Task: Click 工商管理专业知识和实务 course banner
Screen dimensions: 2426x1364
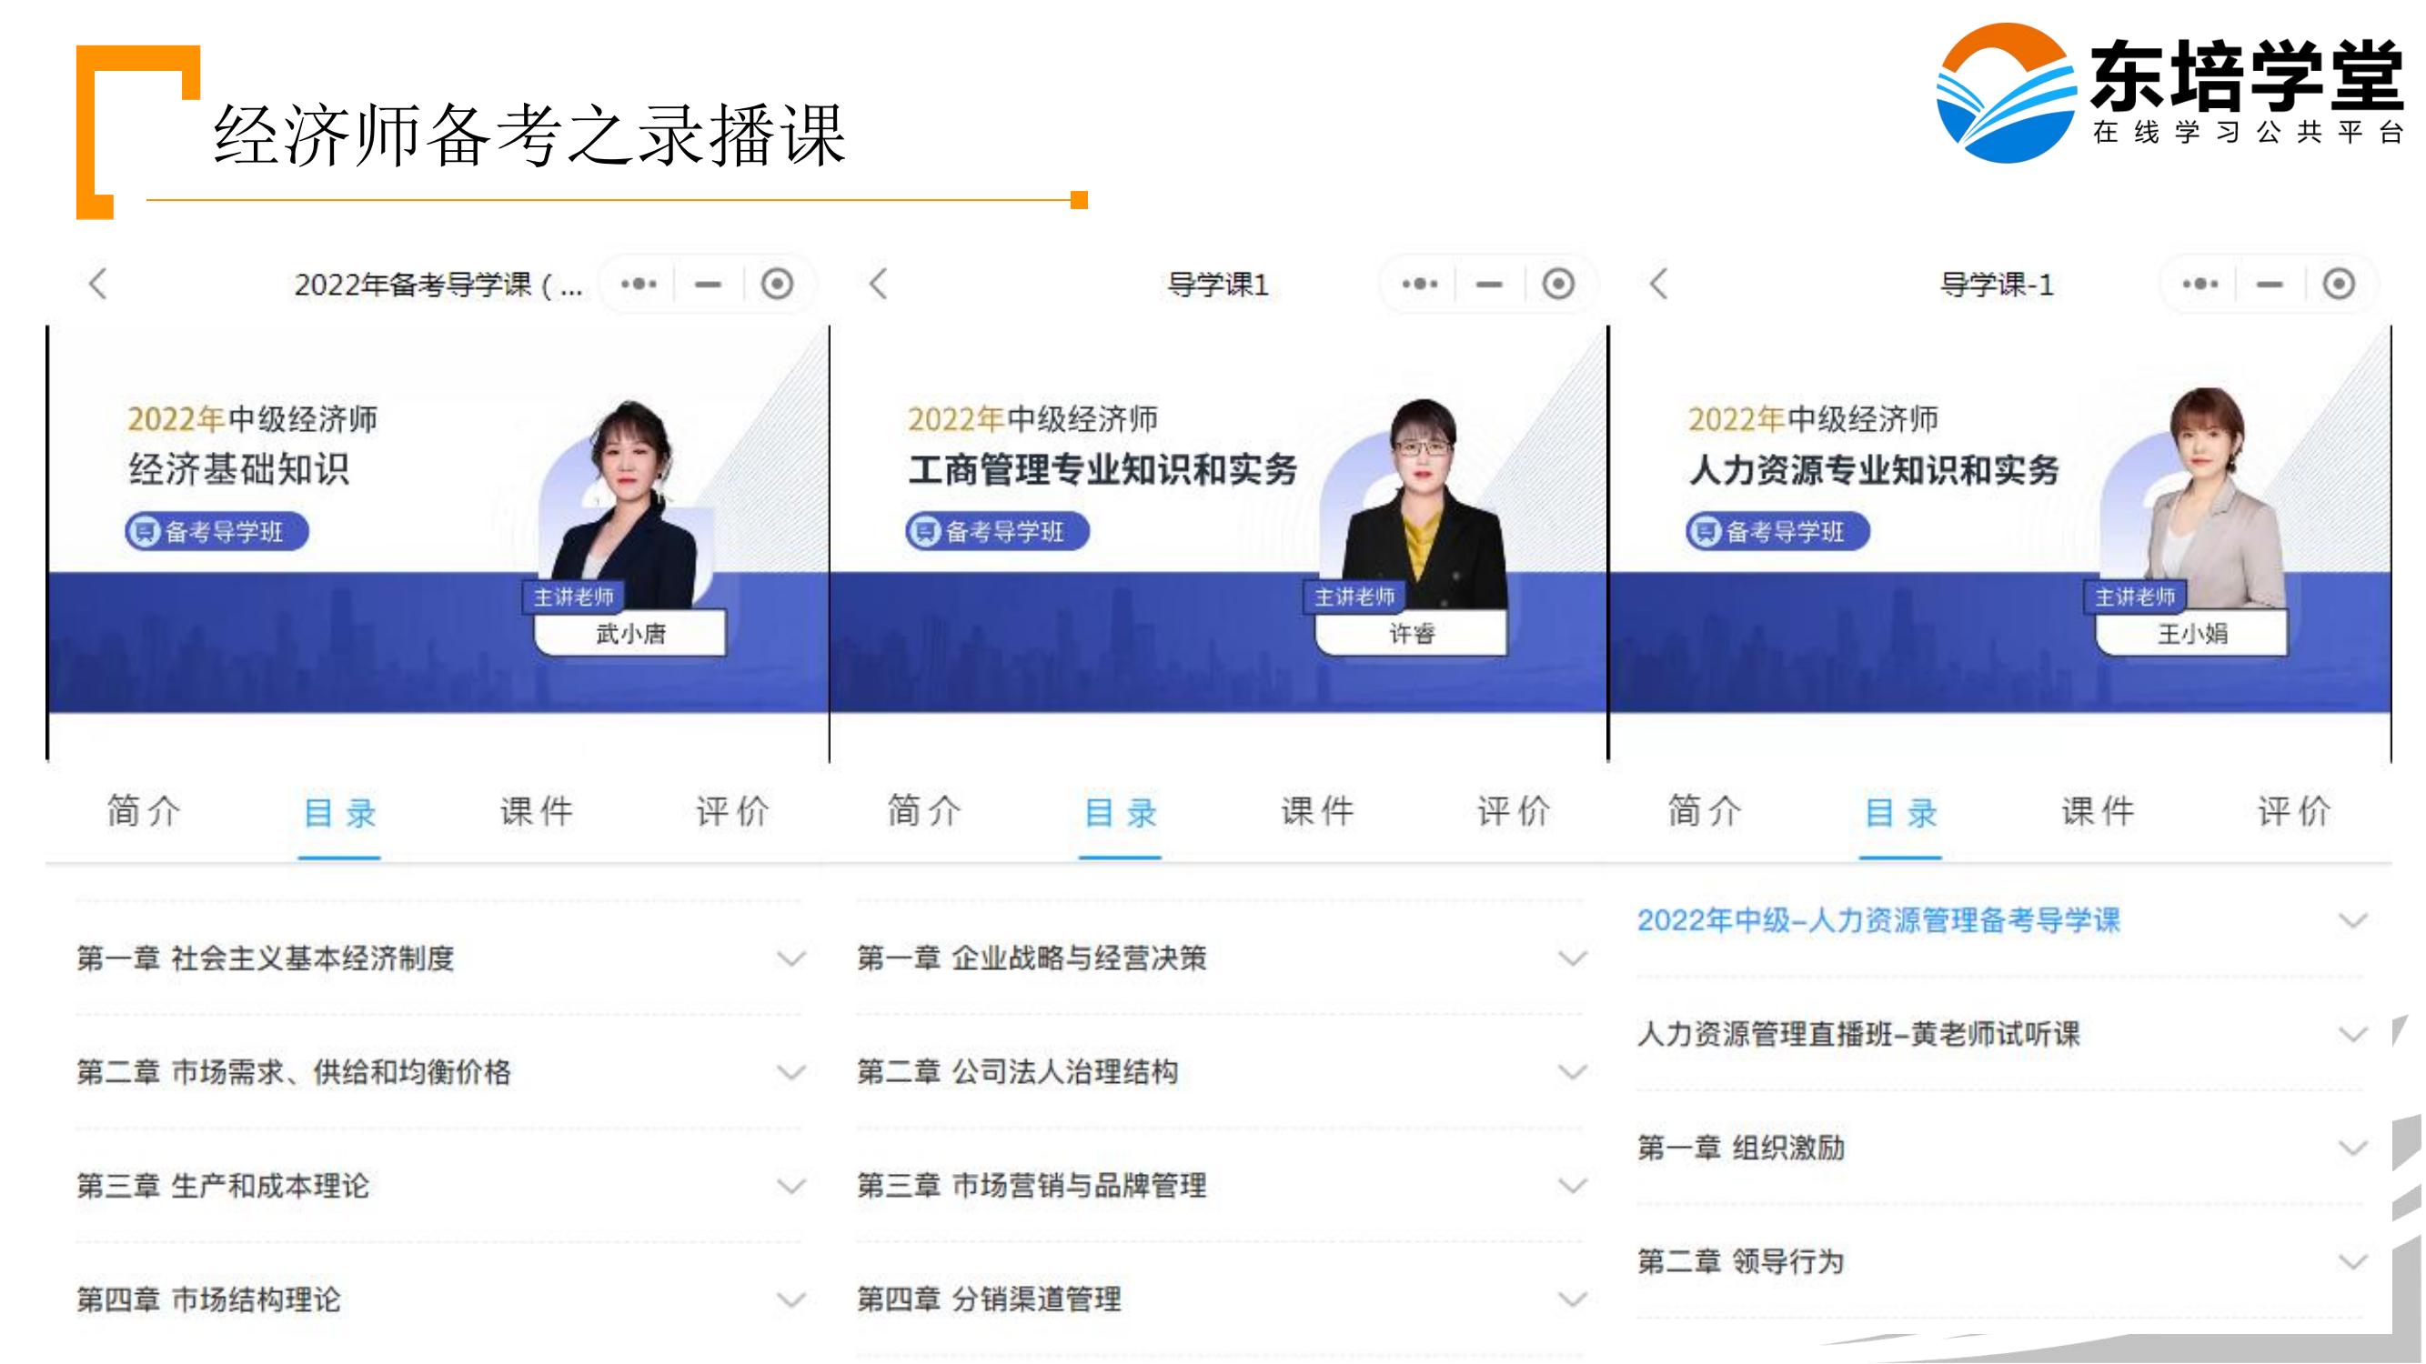Action: click(x=1102, y=470)
